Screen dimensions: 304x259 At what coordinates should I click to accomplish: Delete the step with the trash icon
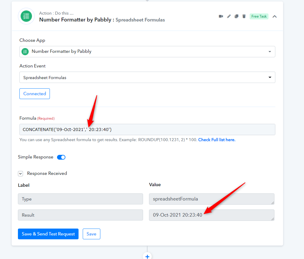(244, 16)
